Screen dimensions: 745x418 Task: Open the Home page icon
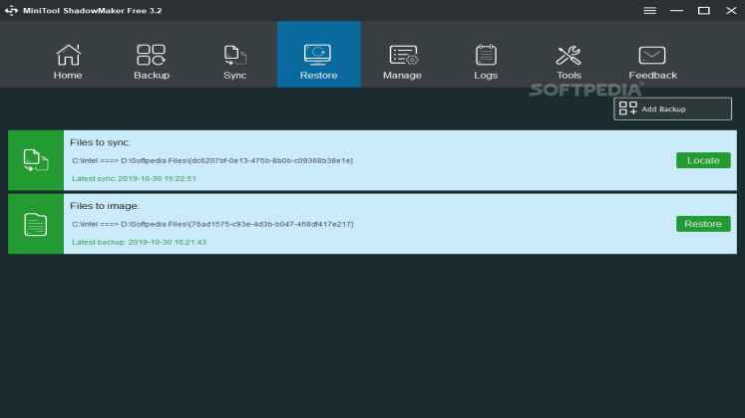tap(68, 55)
